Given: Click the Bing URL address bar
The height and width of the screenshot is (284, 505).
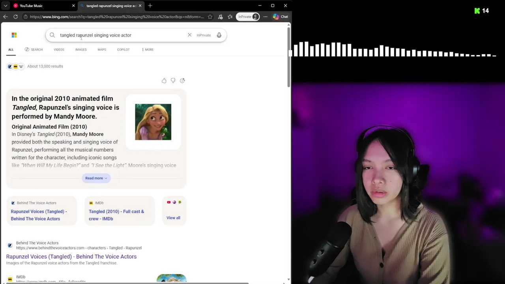Looking at the screenshot, I should point(117,17).
